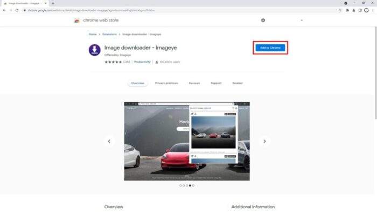
Task: Open the Productivity category link
Action: (x=142, y=62)
